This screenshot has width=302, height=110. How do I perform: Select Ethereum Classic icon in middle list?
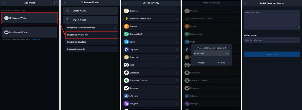tap(126, 80)
